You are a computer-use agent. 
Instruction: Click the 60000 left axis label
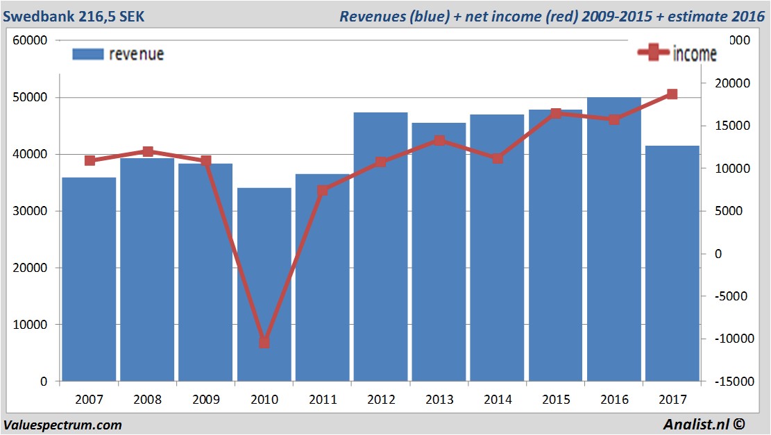[x=30, y=40]
